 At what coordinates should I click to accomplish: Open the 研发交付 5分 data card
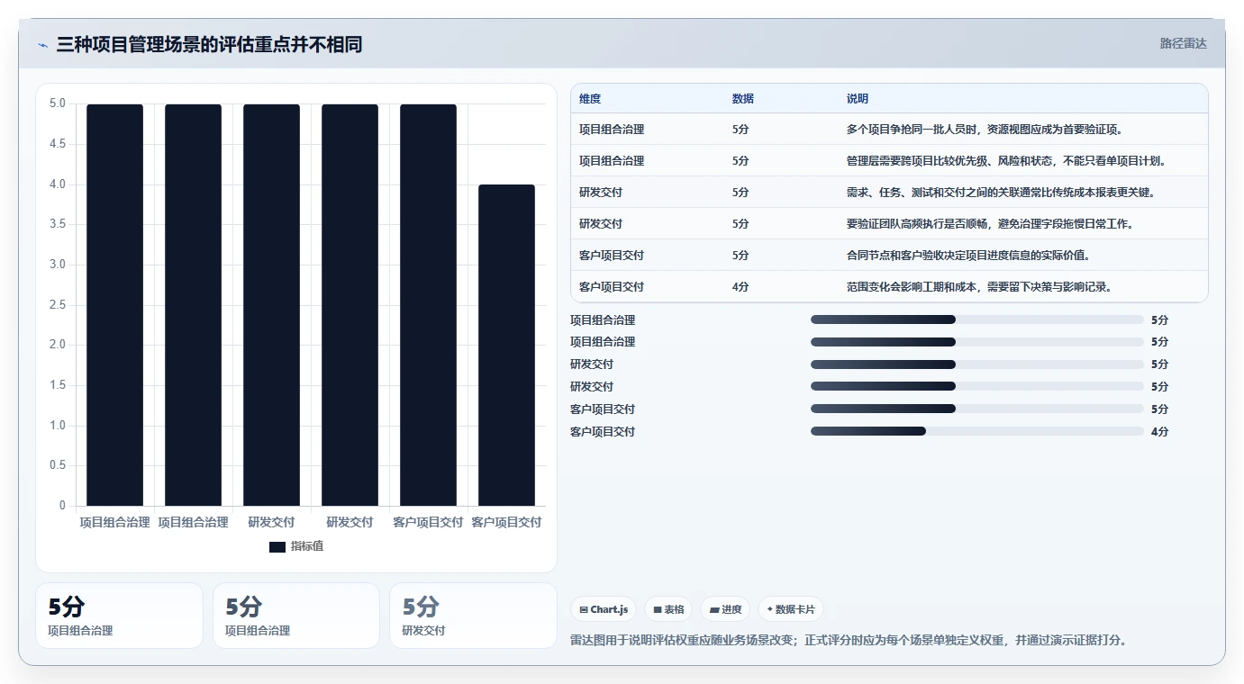473,616
